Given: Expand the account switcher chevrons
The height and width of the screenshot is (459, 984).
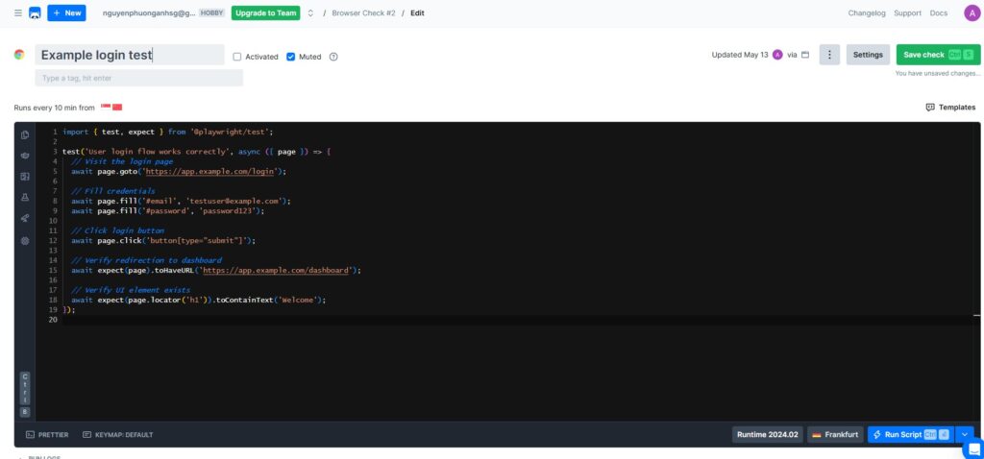Looking at the screenshot, I should point(310,13).
